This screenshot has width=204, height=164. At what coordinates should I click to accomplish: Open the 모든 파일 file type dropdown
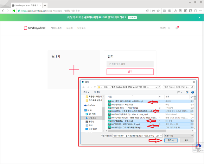point(179,136)
